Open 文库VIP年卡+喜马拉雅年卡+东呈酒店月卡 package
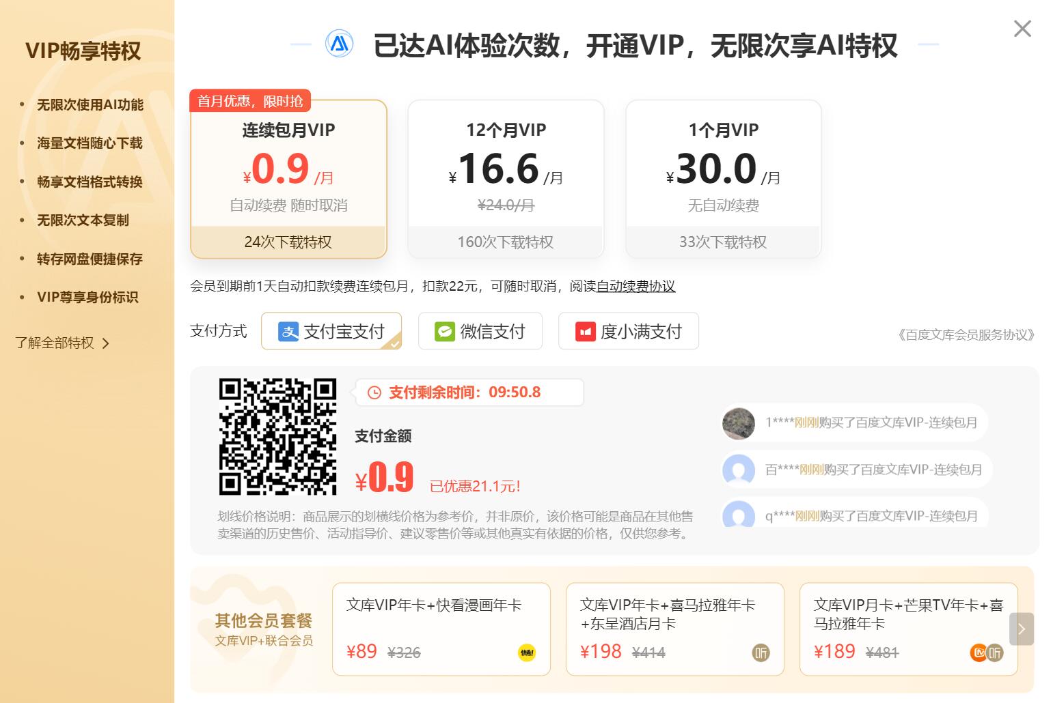Screen dimensions: 1053x703 point(675,629)
